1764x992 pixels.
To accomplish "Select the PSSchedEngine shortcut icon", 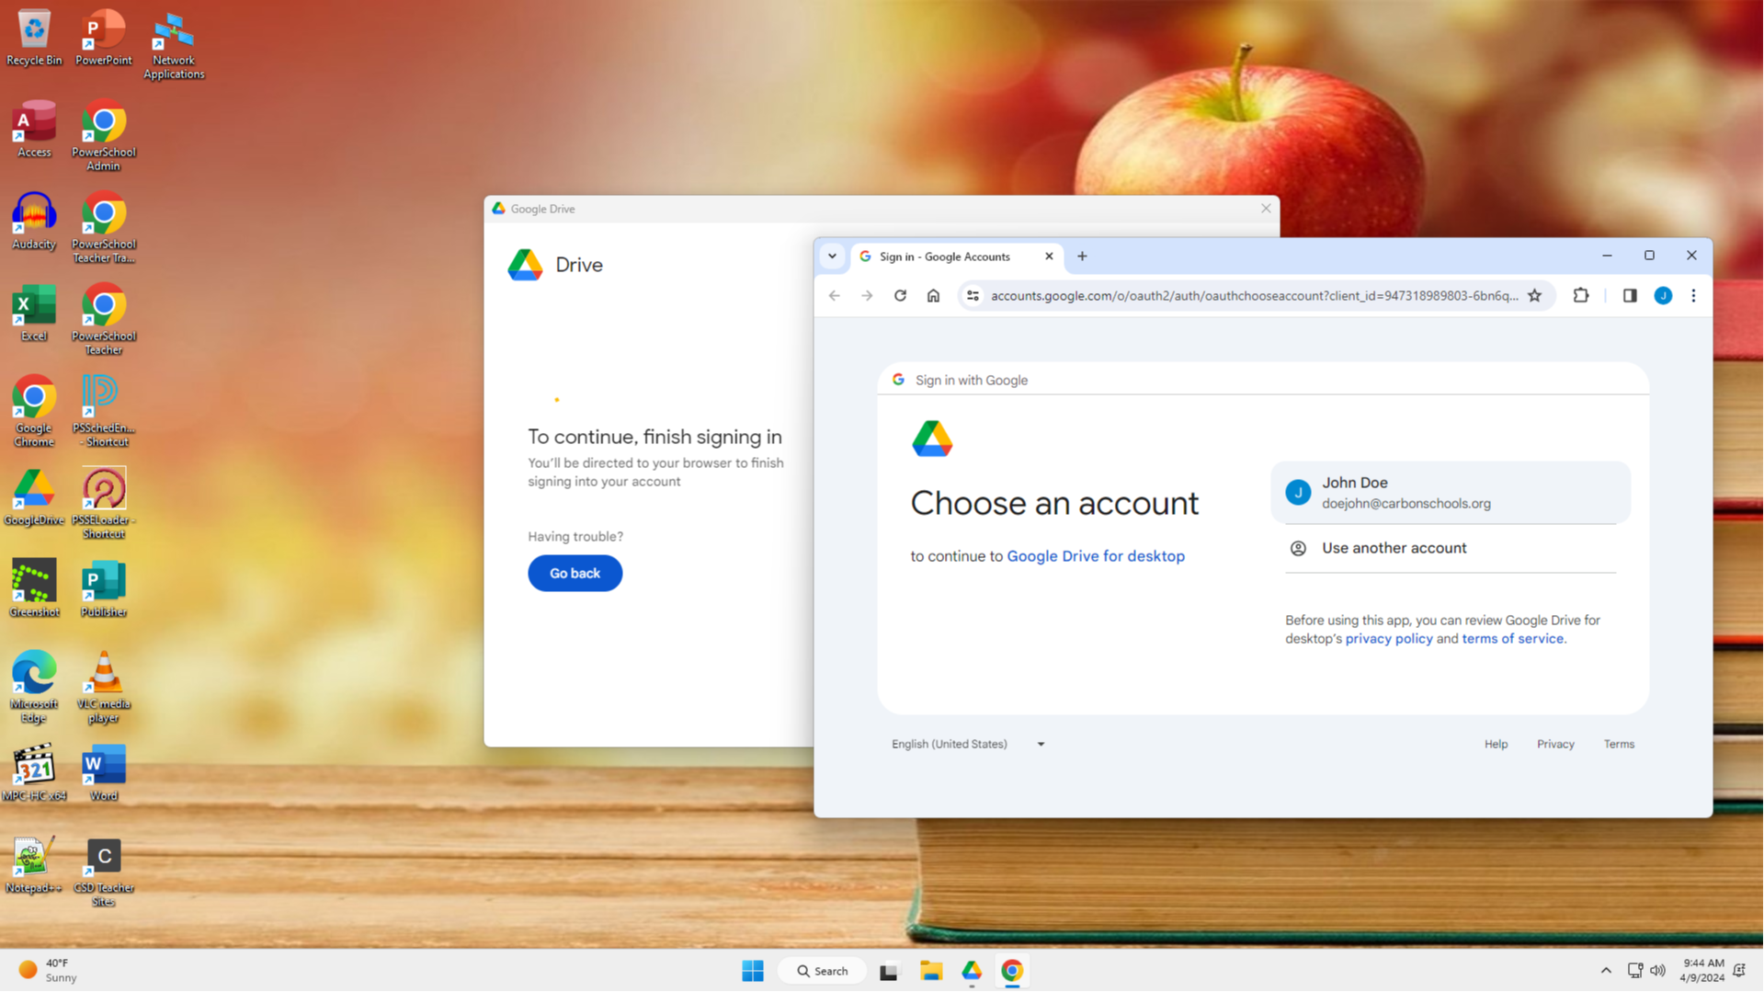I will click(x=103, y=413).
